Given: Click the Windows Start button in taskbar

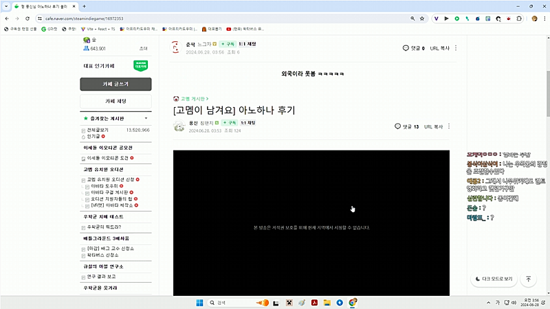Looking at the screenshot, I should coord(200,303).
